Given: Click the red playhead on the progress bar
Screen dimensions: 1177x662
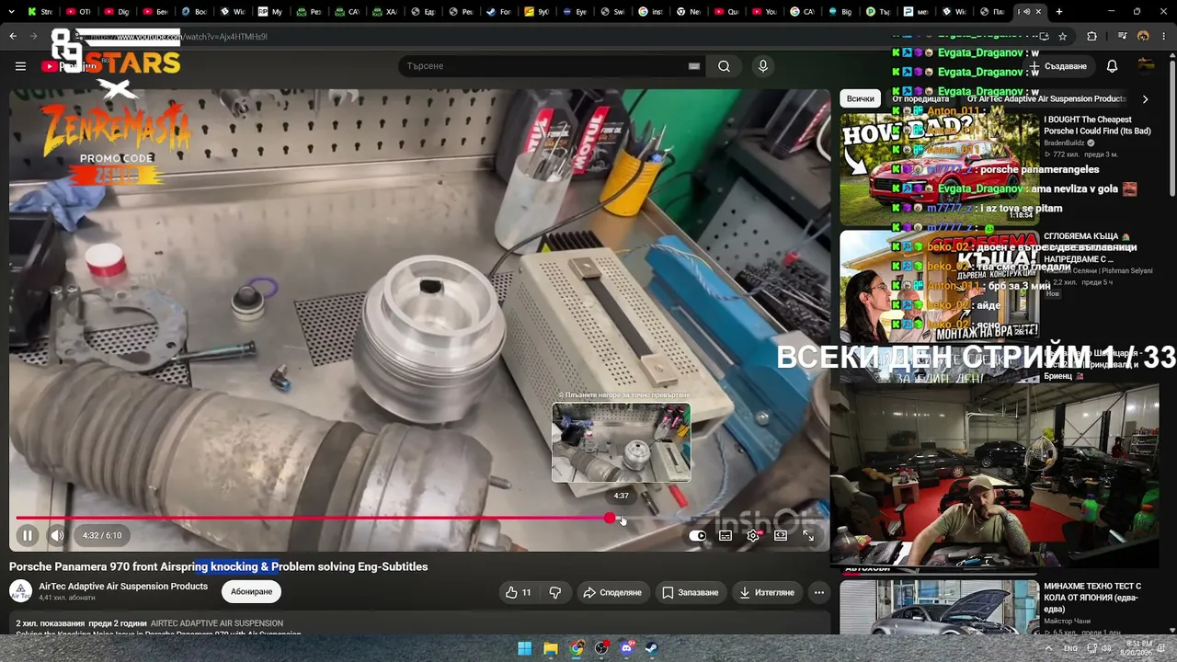Looking at the screenshot, I should coord(611,519).
